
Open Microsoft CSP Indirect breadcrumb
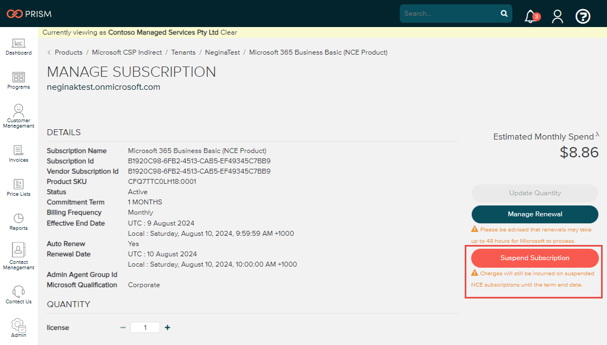[127, 52]
